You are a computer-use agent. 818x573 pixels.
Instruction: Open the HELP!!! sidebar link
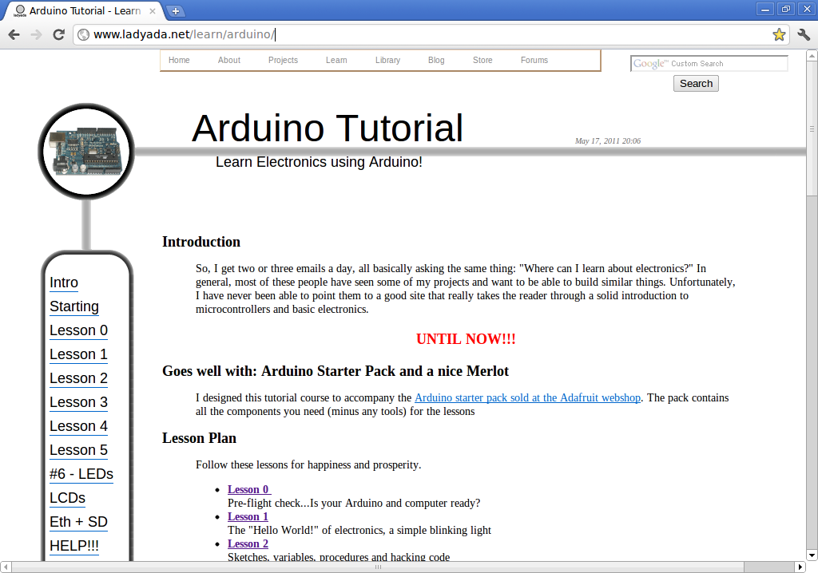pos(74,547)
